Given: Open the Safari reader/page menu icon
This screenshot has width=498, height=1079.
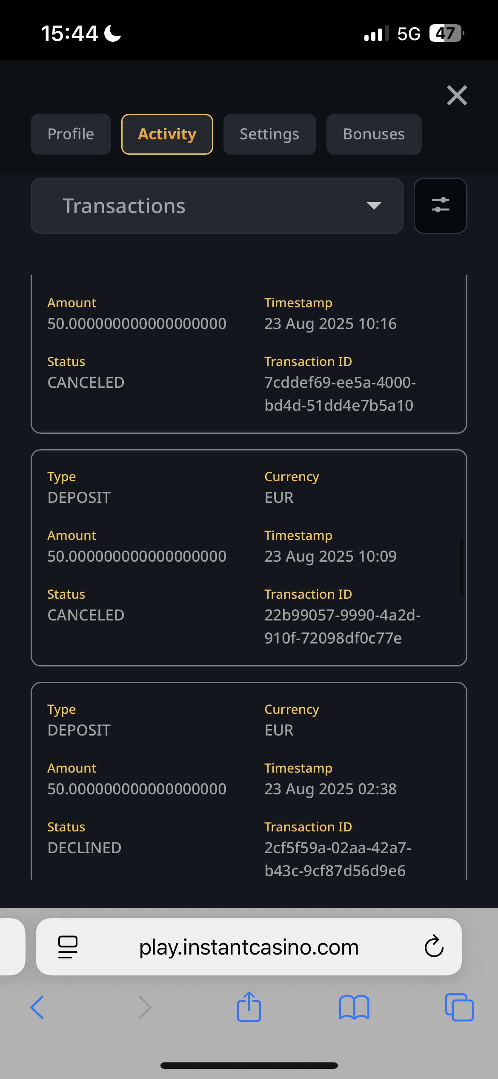Looking at the screenshot, I should coord(68,946).
